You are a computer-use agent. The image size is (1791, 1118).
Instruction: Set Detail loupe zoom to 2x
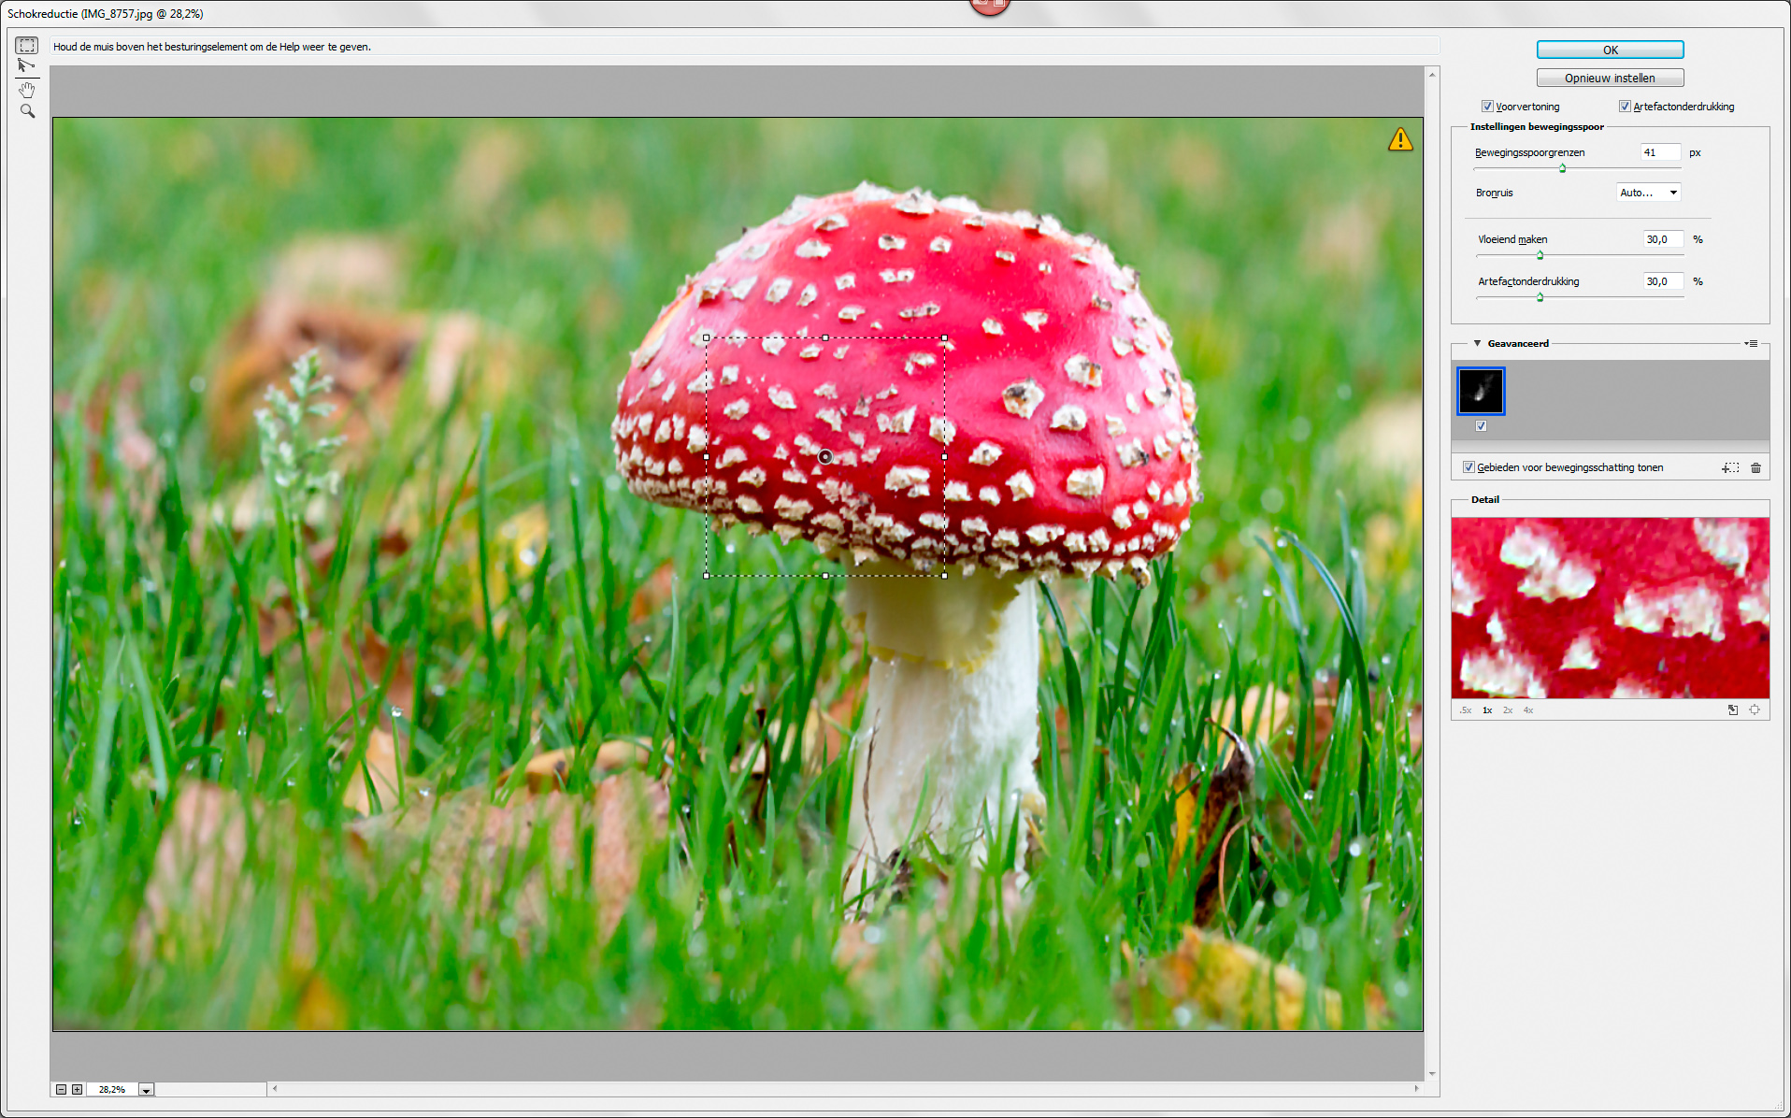pos(1507,710)
